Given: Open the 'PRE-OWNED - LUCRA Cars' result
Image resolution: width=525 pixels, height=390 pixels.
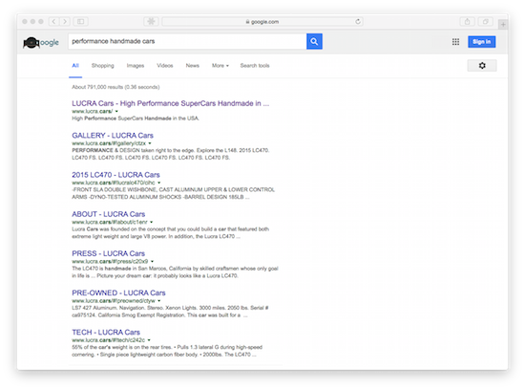Looking at the screenshot, I should click(x=118, y=292).
